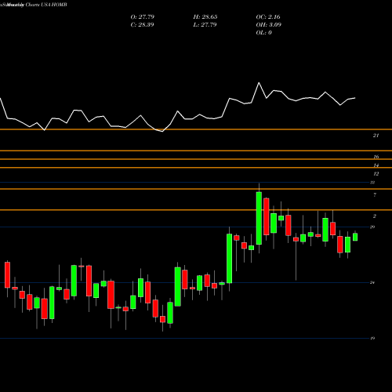392x392 pixels.
Task: Click the '12' orange level label
Action: (376, 174)
